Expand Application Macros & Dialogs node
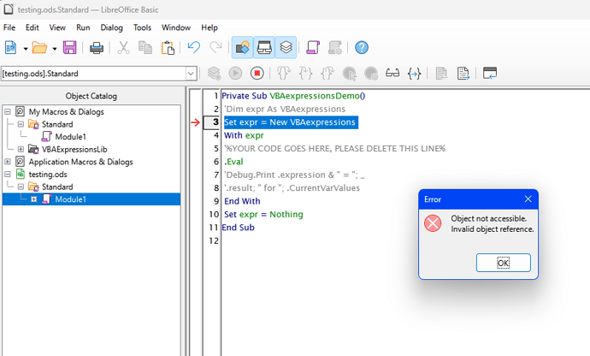The height and width of the screenshot is (356, 590). [8, 162]
